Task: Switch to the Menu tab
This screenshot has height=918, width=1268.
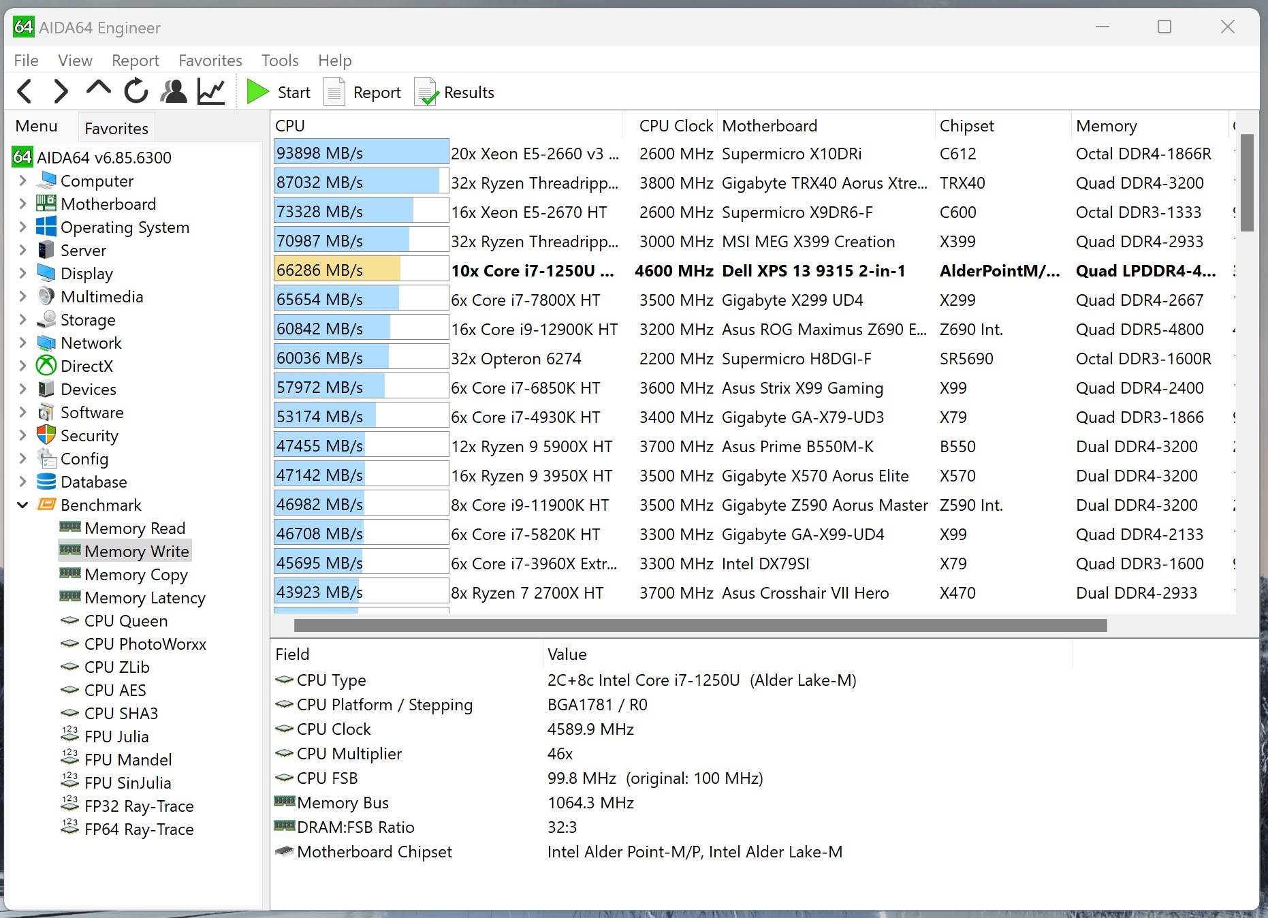Action: pos(37,126)
